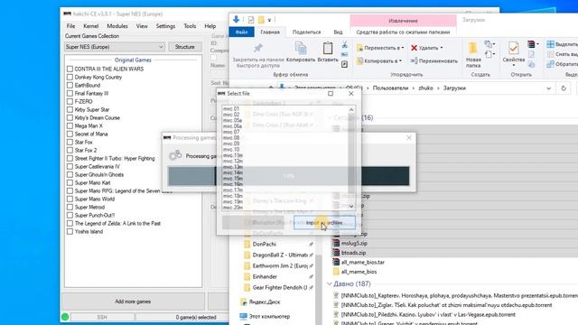Image resolution: width=578 pixels, height=325 pixels.
Task: Open the Delete dropdown arrow
Action: click(442, 48)
